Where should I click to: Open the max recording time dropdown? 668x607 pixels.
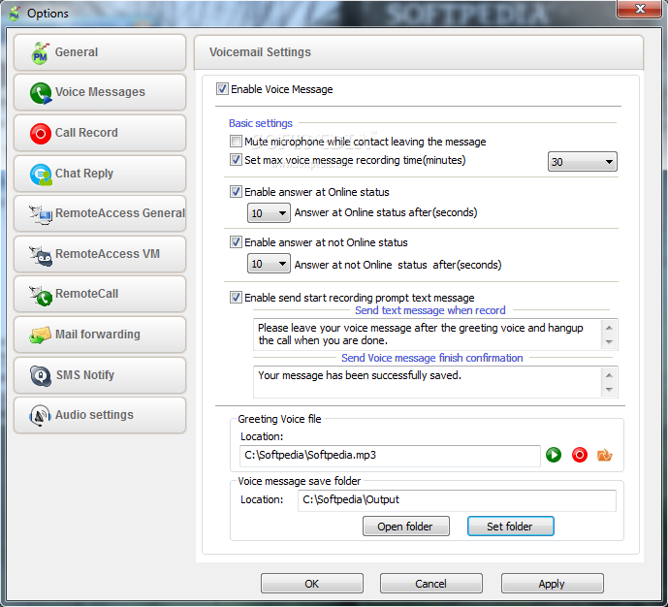coord(582,161)
